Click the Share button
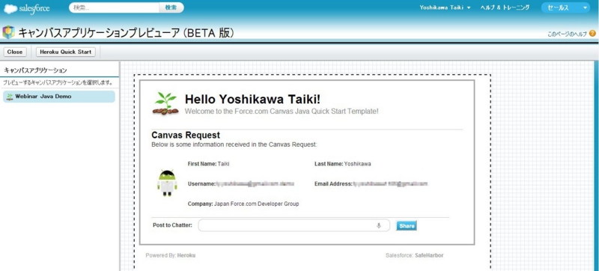599x271 pixels. pyautogui.click(x=407, y=226)
